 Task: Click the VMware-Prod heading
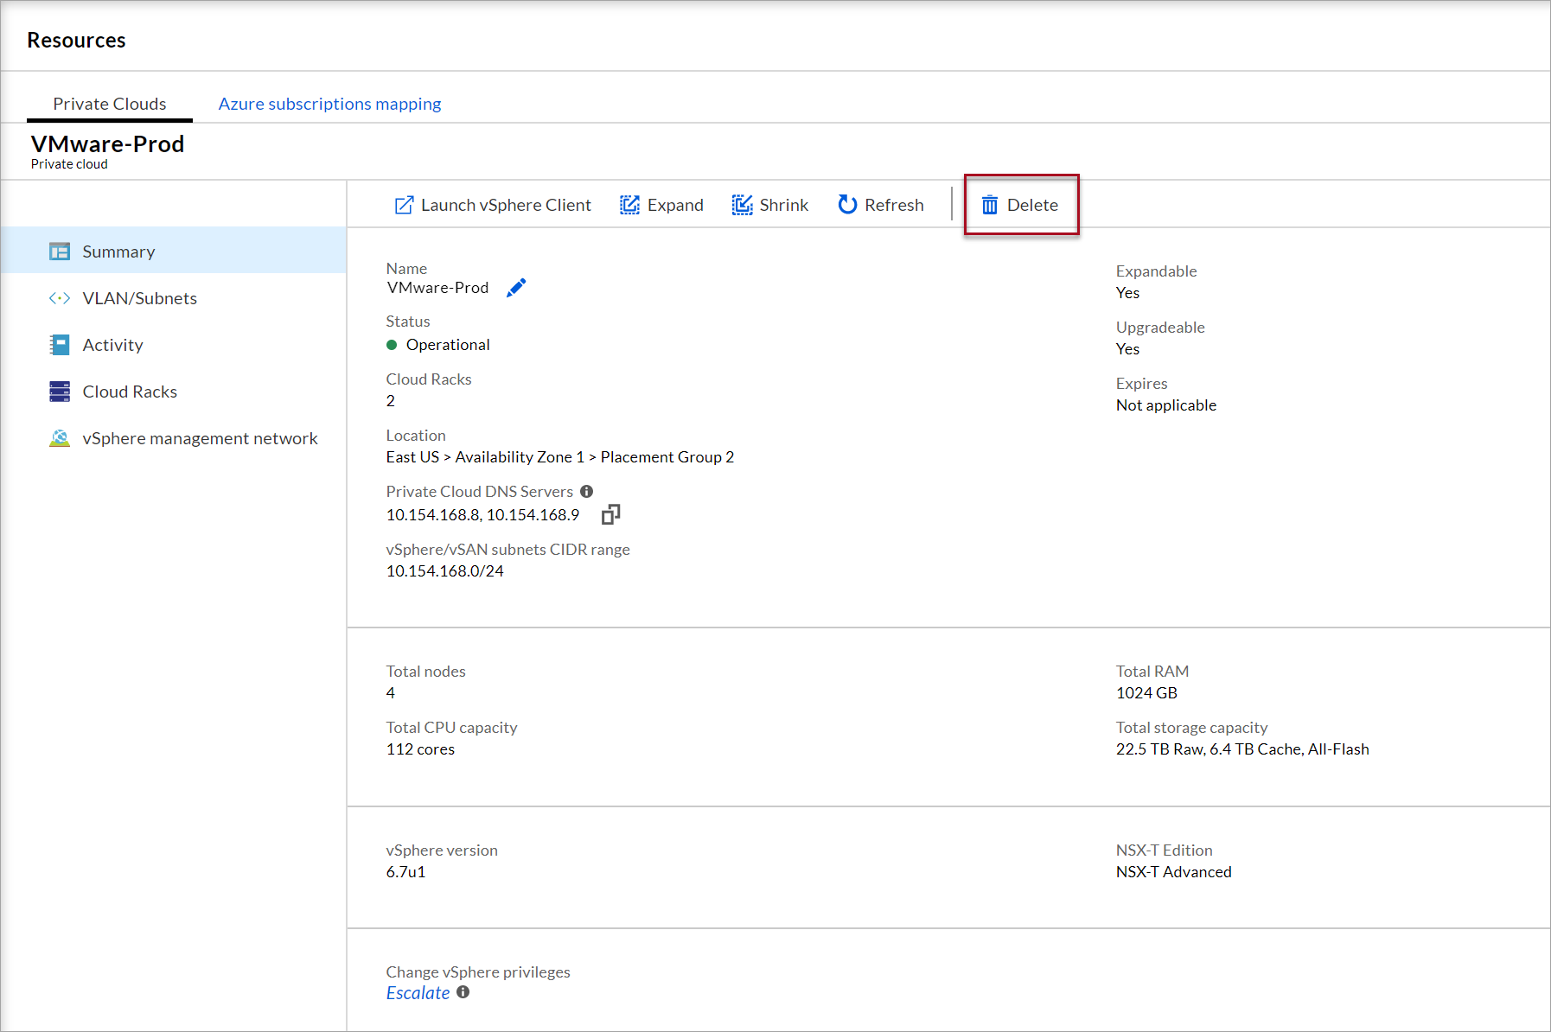click(x=108, y=143)
